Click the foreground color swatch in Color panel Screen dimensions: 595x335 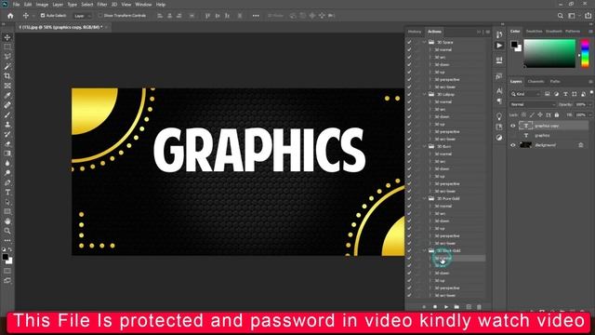click(x=514, y=45)
